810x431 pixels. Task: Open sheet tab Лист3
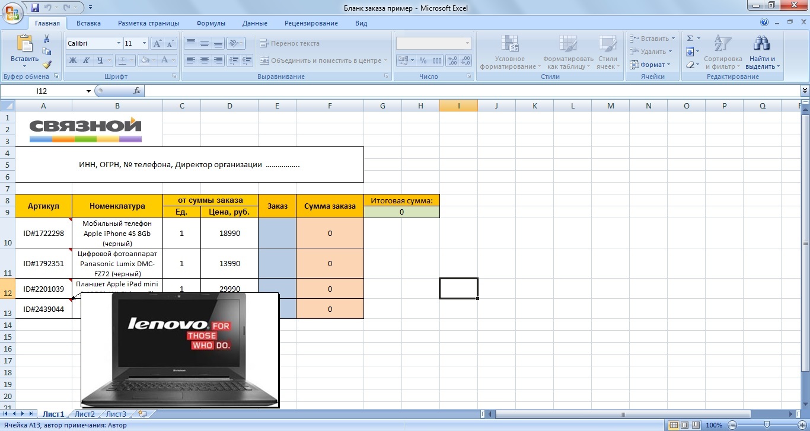coord(116,414)
